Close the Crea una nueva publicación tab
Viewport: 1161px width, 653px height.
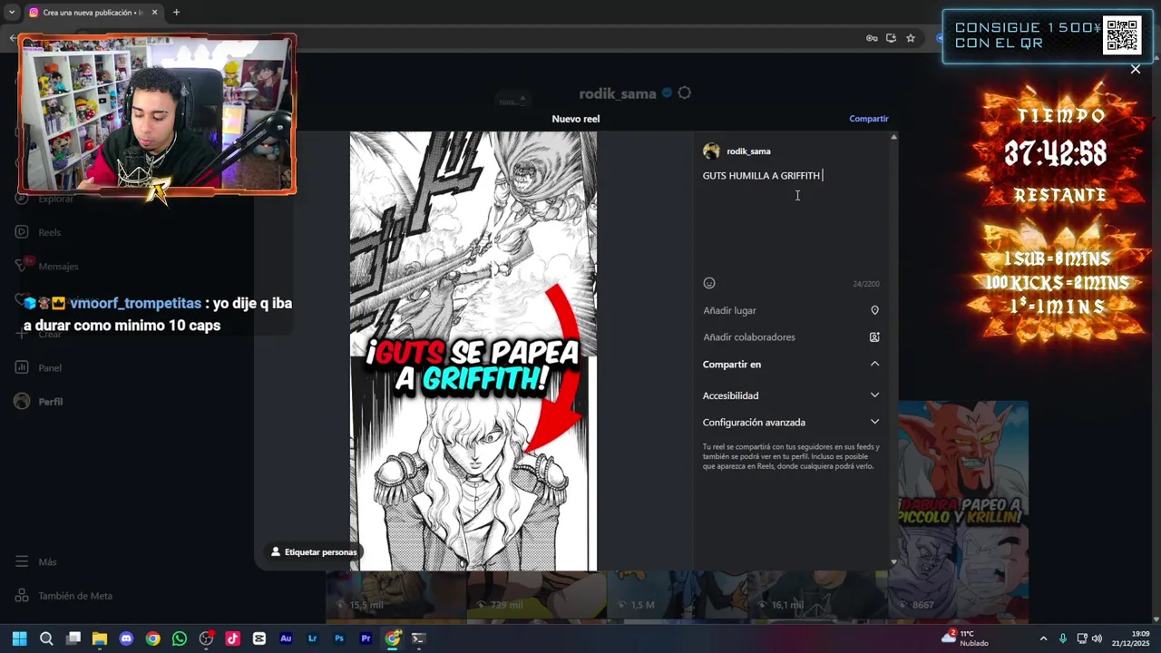point(154,13)
